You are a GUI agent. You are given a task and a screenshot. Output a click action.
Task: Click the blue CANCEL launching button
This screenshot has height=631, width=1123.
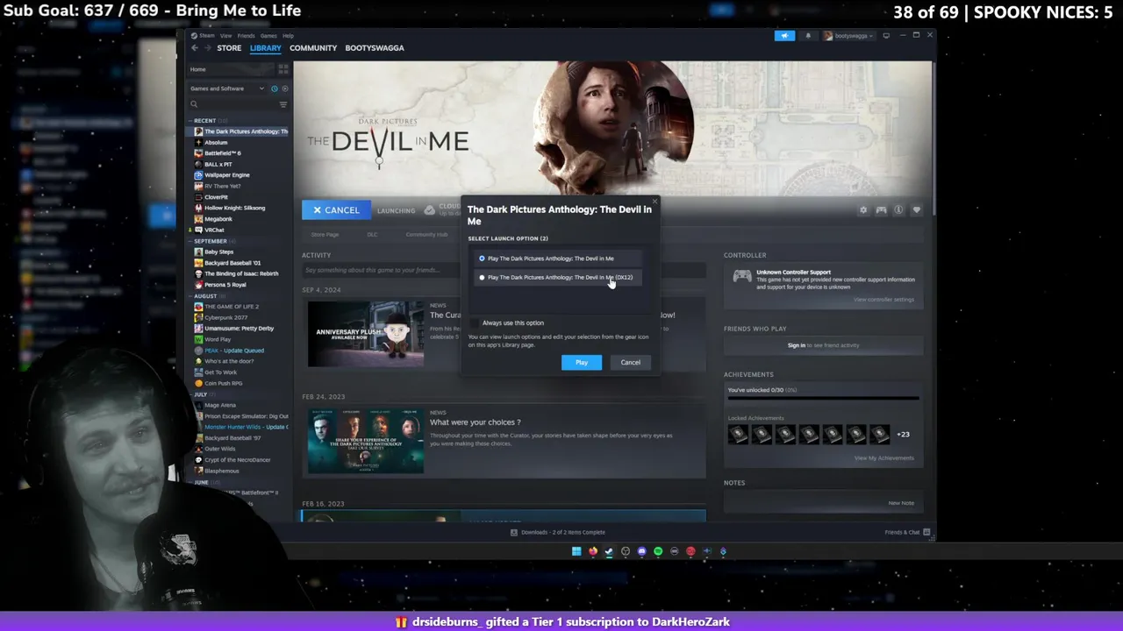click(336, 210)
